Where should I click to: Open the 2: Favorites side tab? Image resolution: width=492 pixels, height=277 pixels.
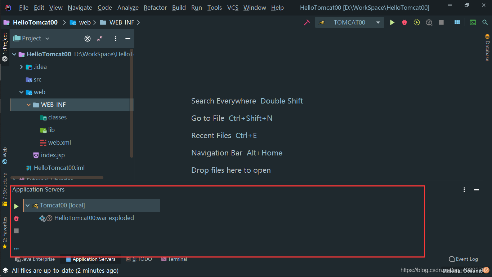(5, 233)
